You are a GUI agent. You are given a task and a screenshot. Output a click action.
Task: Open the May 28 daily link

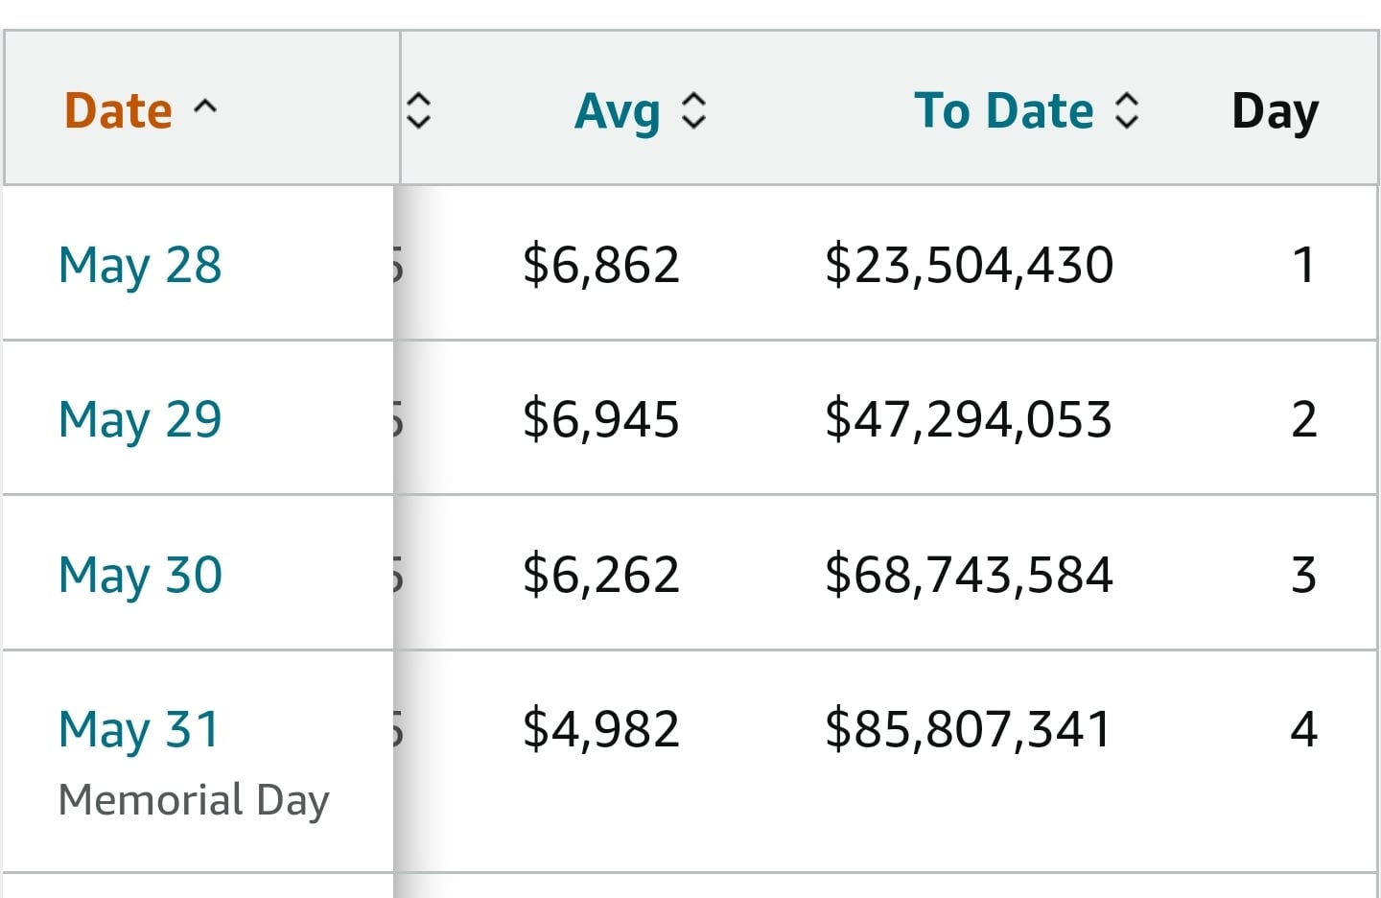pyautogui.click(x=140, y=265)
